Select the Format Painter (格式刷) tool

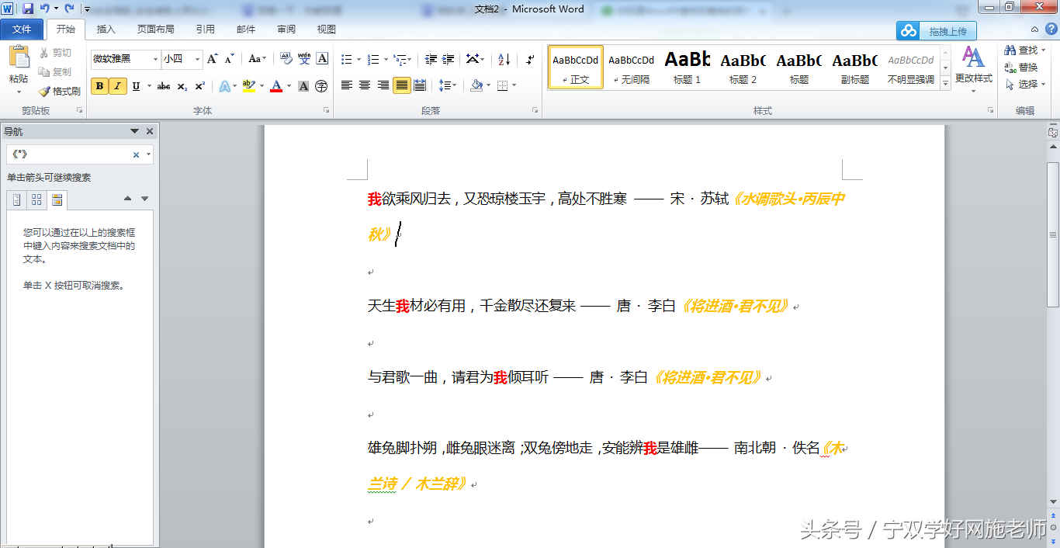point(60,91)
